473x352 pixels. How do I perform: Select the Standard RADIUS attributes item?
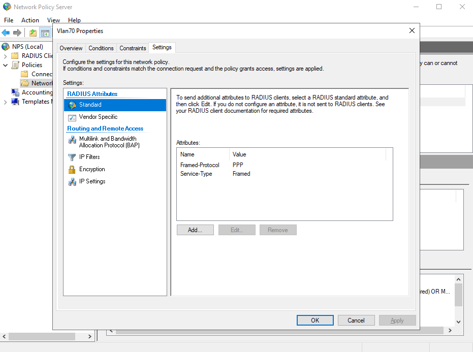coord(115,105)
